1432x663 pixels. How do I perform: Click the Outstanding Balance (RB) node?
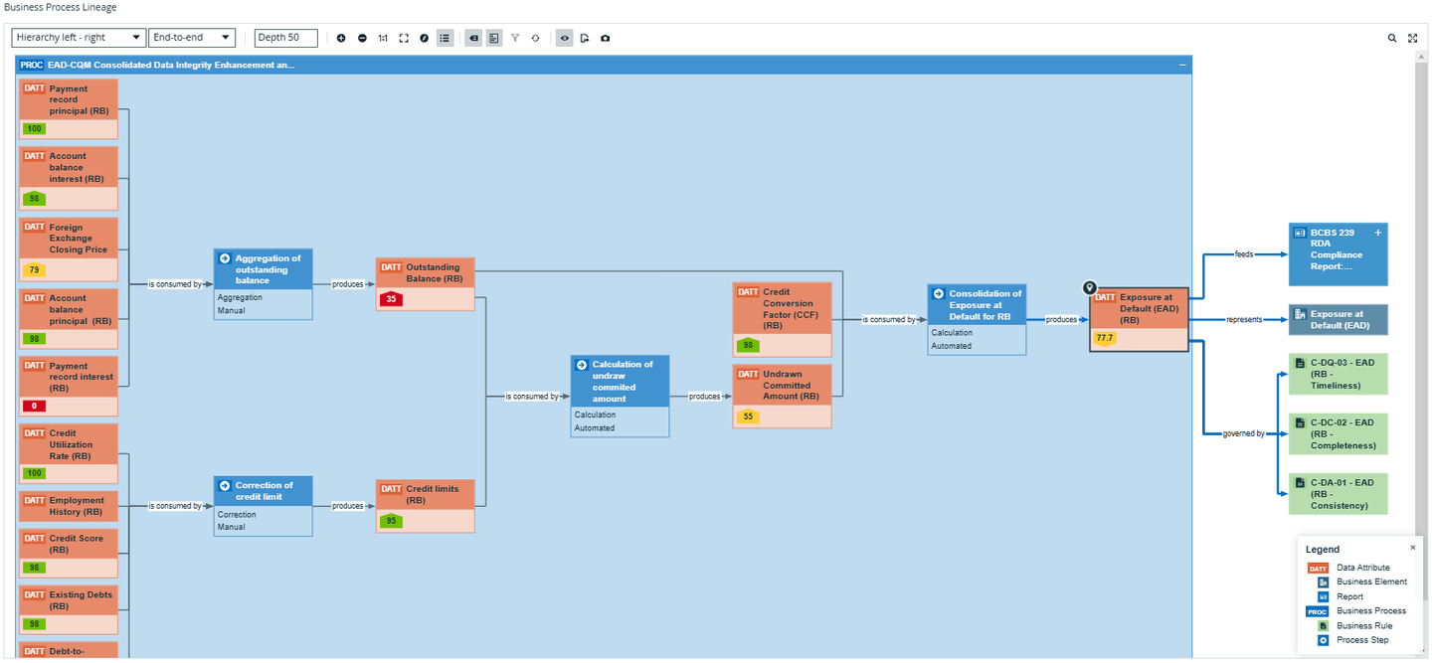[x=426, y=284]
